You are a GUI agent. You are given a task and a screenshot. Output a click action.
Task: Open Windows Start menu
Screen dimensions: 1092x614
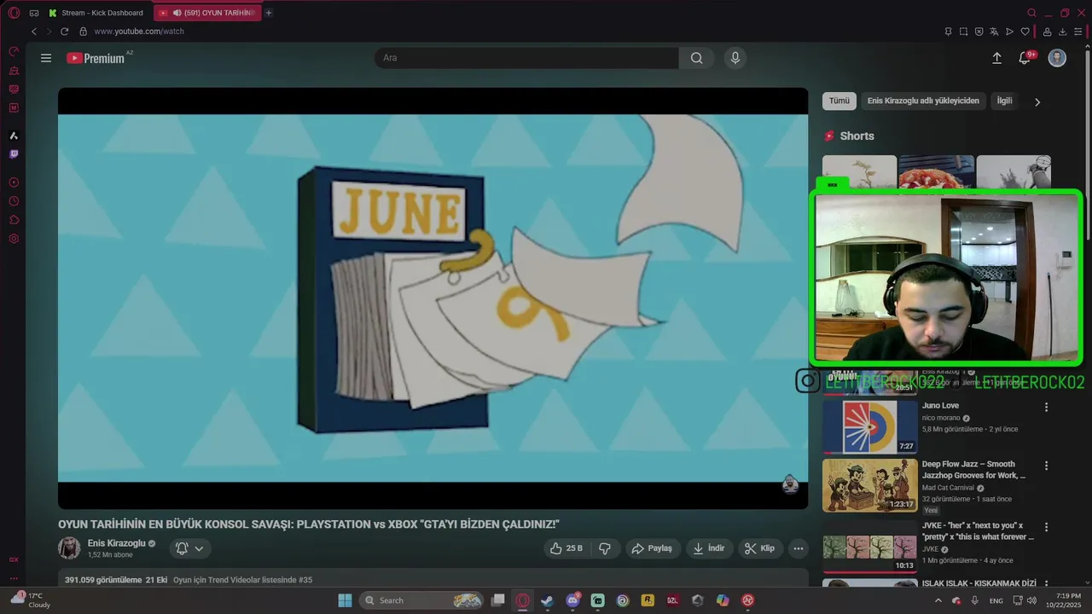[345, 600]
